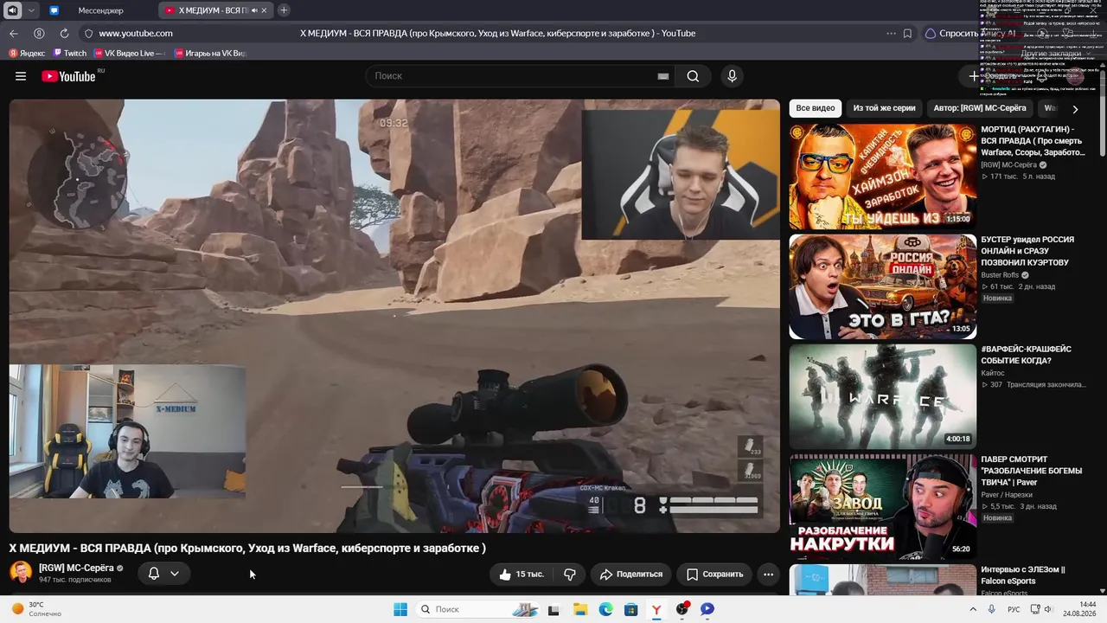Open the Yandex Я button in the toolbar
This screenshot has height=623, width=1107.
coord(39,34)
